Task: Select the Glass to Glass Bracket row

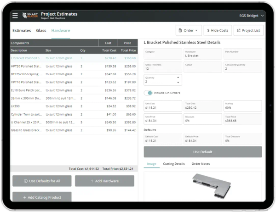Action: 74,130
